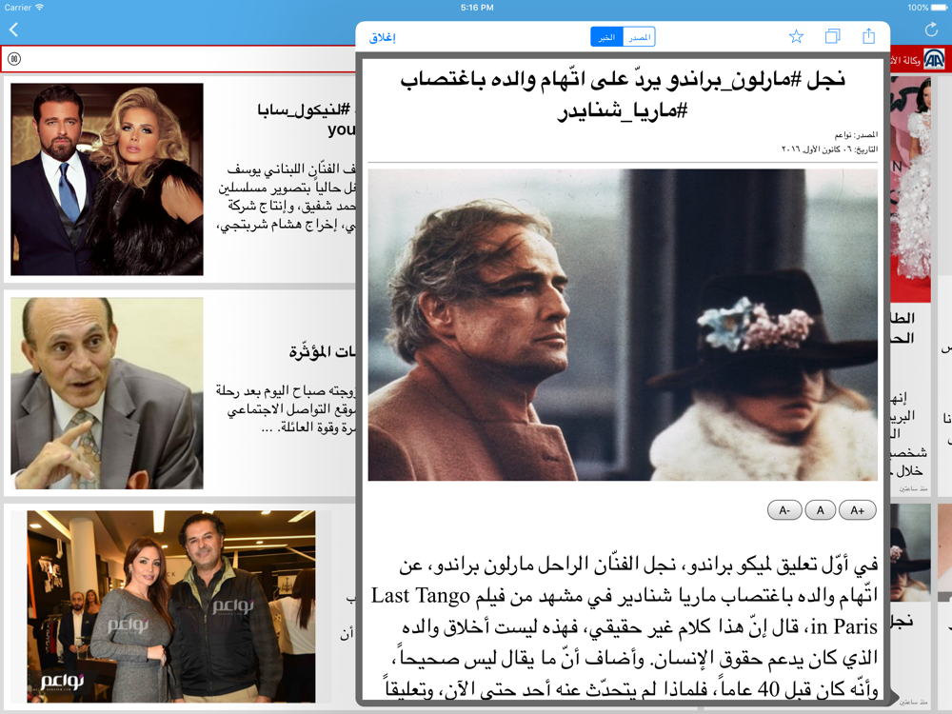Image resolution: width=952 pixels, height=714 pixels.
Task: Open the couple photo thumbnail at top left
Action: pyautogui.click(x=107, y=179)
